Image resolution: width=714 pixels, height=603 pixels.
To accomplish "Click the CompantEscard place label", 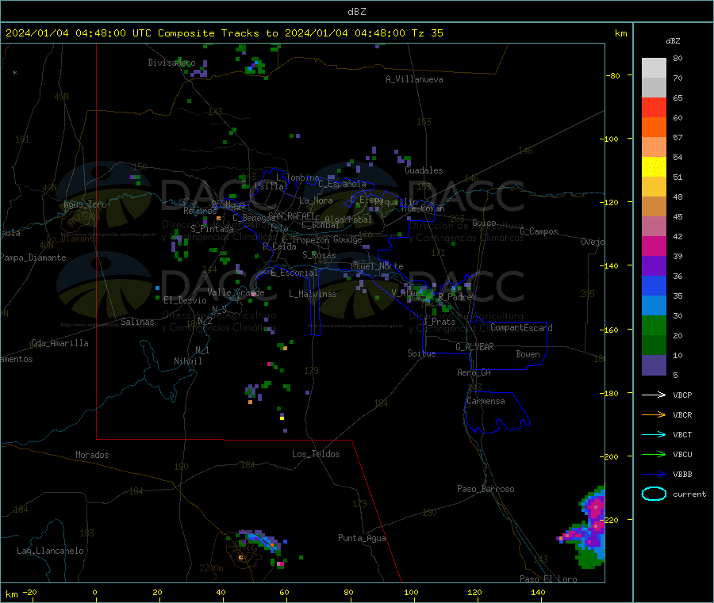I will (521, 328).
